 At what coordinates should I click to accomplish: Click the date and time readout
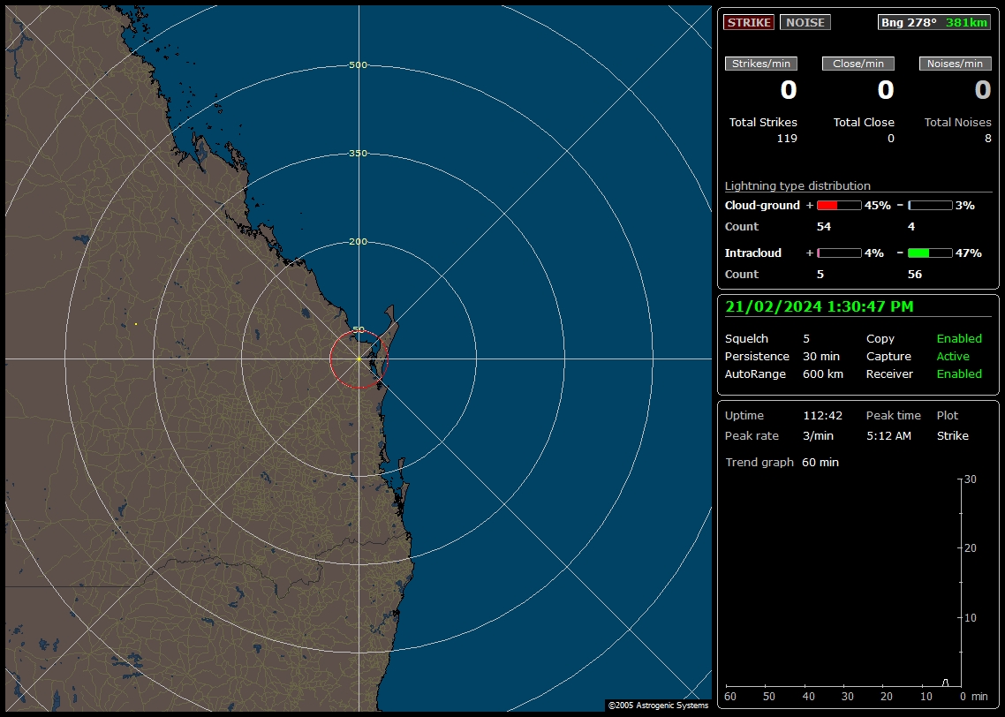(820, 306)
